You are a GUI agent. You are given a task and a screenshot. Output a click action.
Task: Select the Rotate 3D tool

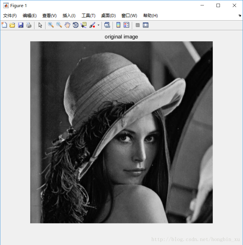click(76, 25)
